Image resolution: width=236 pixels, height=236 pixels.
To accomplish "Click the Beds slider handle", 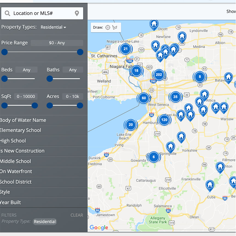I will click(5, 79).
